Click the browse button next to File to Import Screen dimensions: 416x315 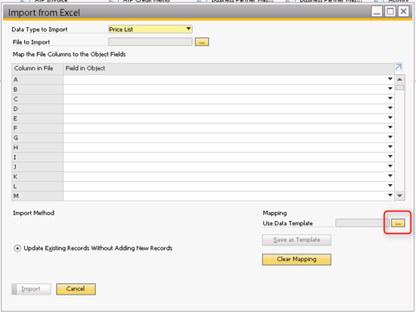coord(202,42)
